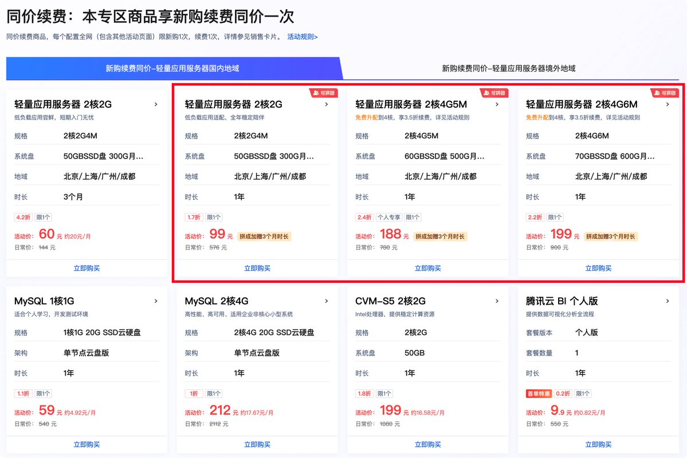Click 立即购买 on the MySQL 2核4G card
Image resolution: width=687 pixels, height=458 pixels.
(x=257, y=444)
